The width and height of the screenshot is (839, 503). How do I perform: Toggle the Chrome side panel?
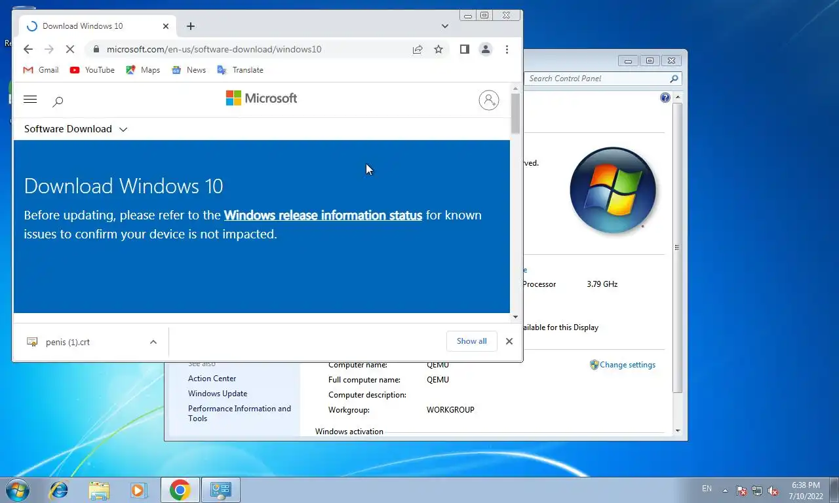click(x=464, y=49)
